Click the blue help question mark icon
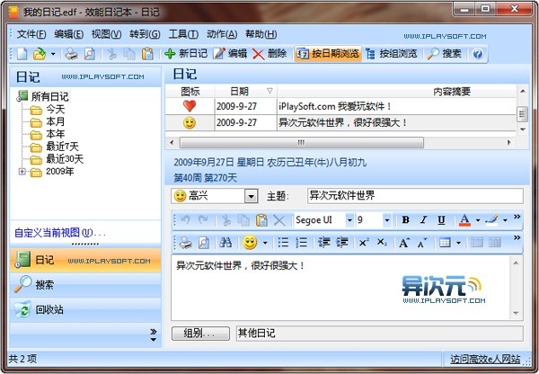The height and width of the screenshot is (374, 539). 478,54
